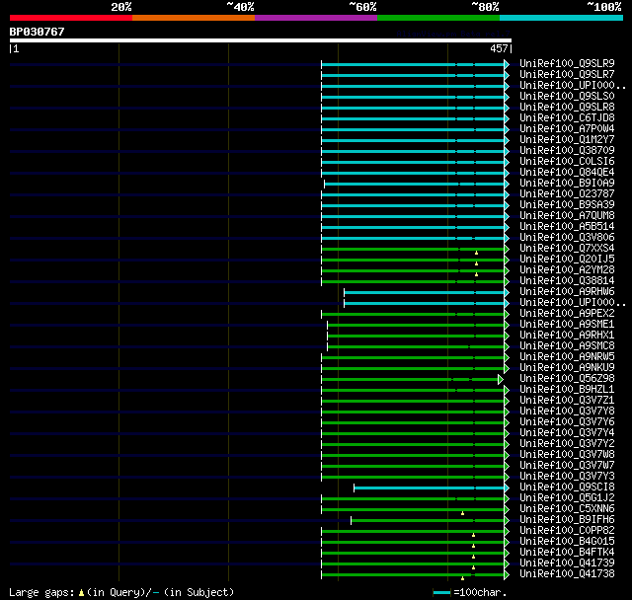Open hit UniRef100_A7P0W4
The width and height of the screenshot is (632, 600).
[567, 129]
